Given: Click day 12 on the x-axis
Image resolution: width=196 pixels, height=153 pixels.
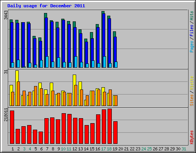Looking at the screenshot, I should 75,149.
